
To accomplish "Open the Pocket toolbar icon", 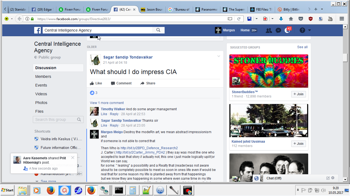I will pos(301,19).
